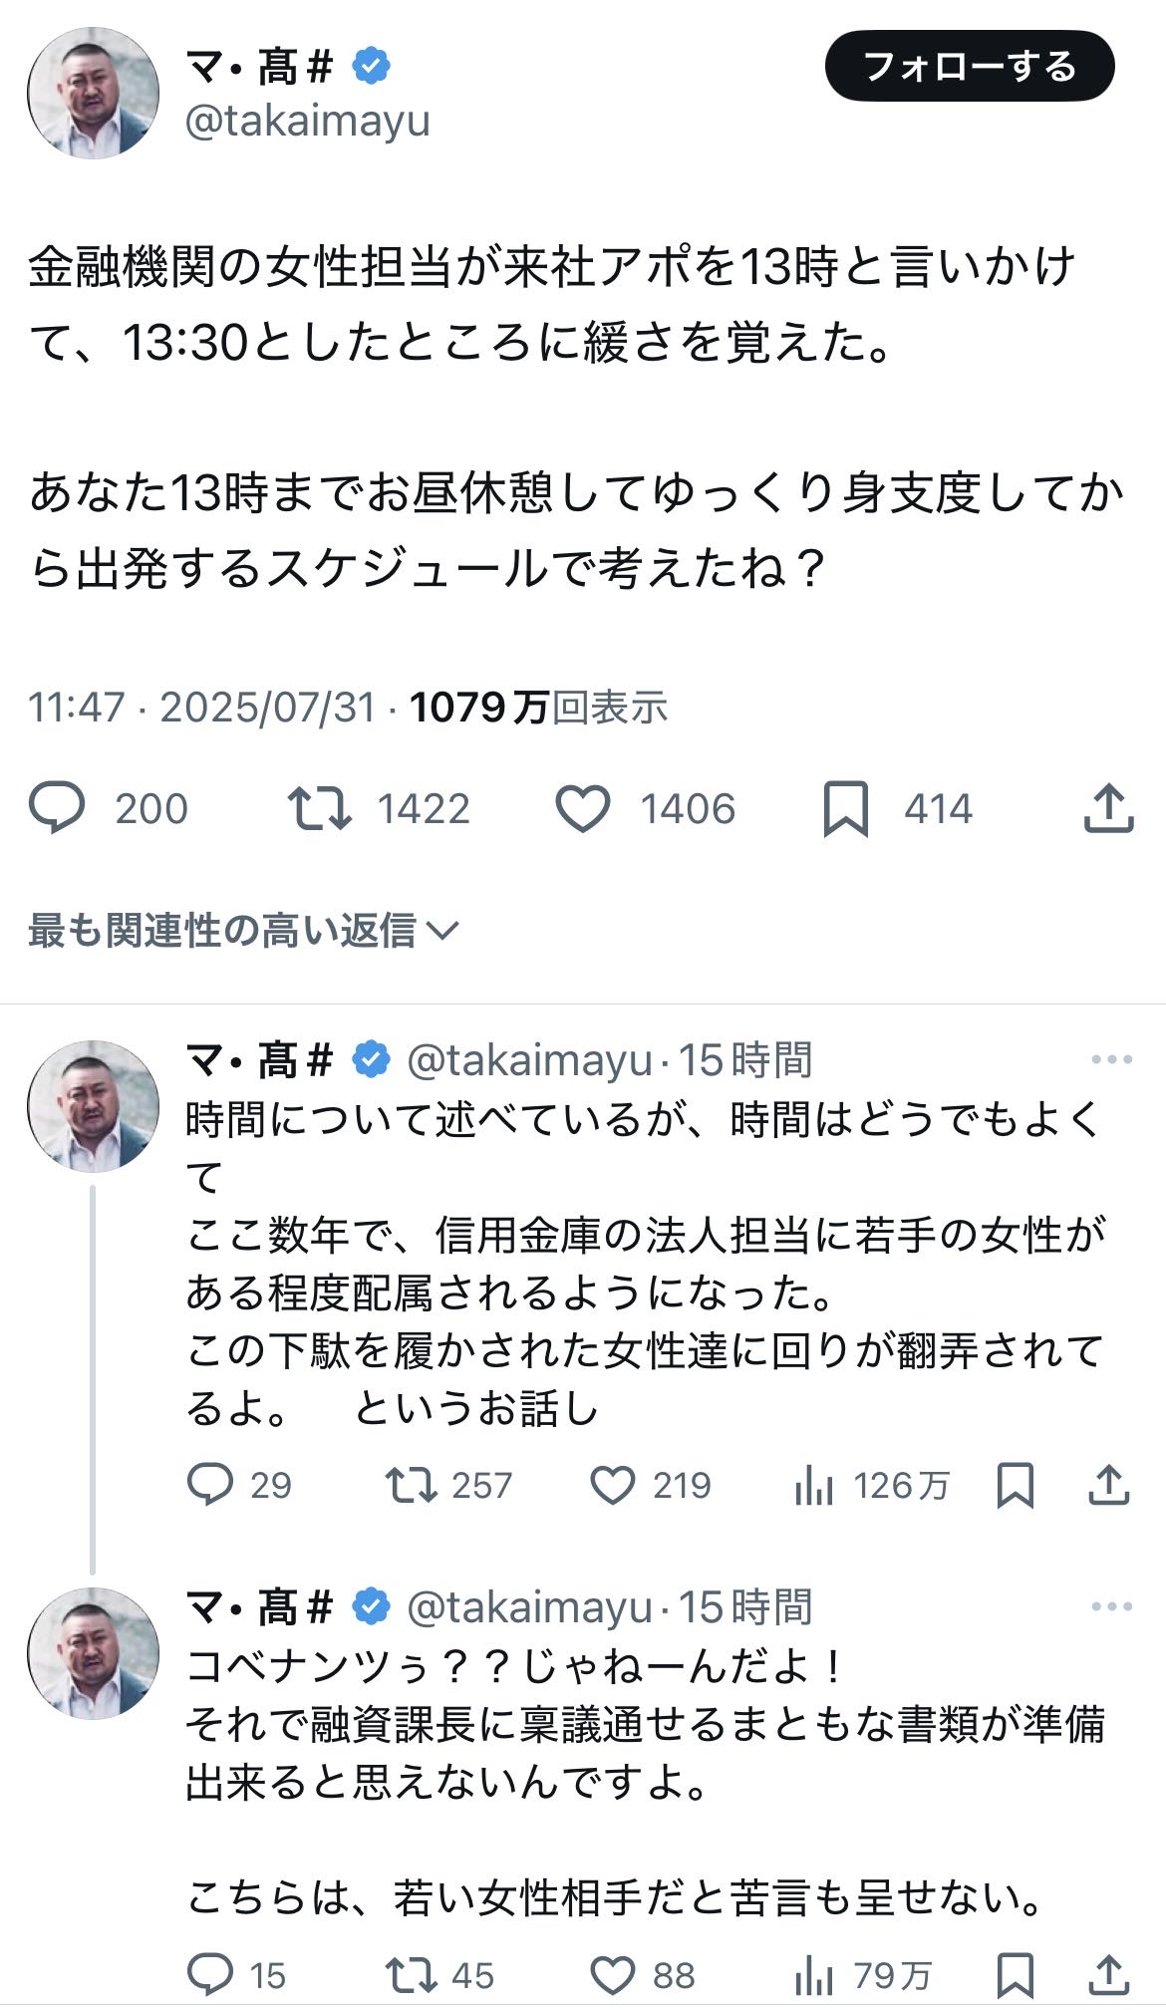Screen dimensions: 1166x2010
Task: Share the first reply in the thread
Action: tap(1108, 1485)
